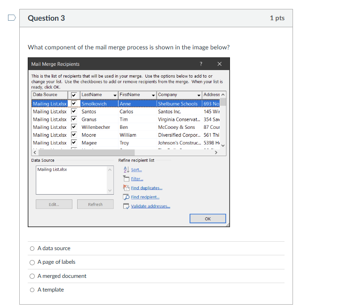Select the 'A page of labels' answer
The height and width of the screenshot is (308, 364).
tap(32, 262)
